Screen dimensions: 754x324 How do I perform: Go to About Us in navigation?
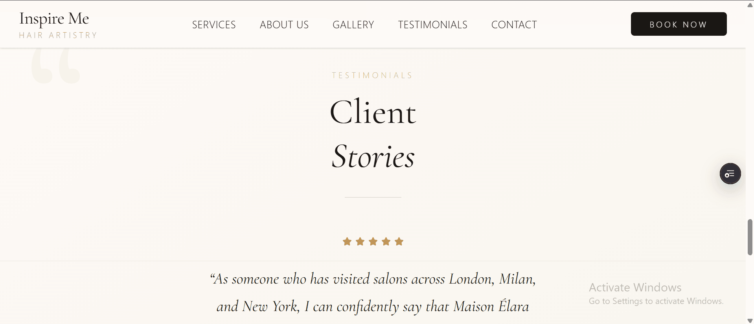click(x=284, y=25)
